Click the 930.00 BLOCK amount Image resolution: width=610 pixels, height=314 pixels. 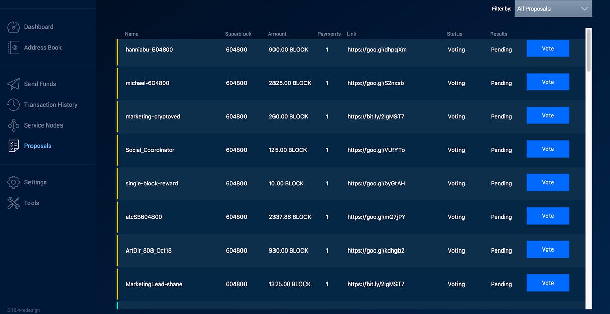pos(288,251)
